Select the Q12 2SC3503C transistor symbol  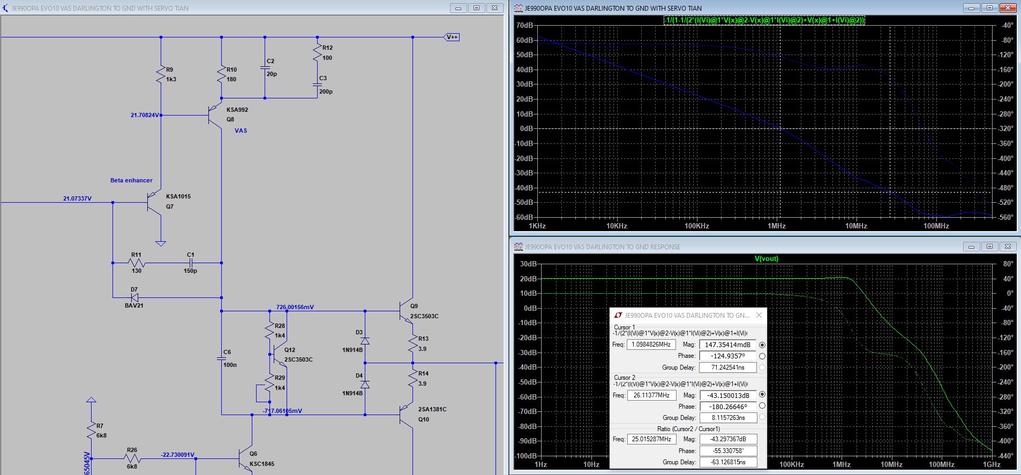[x=279, y=354]
